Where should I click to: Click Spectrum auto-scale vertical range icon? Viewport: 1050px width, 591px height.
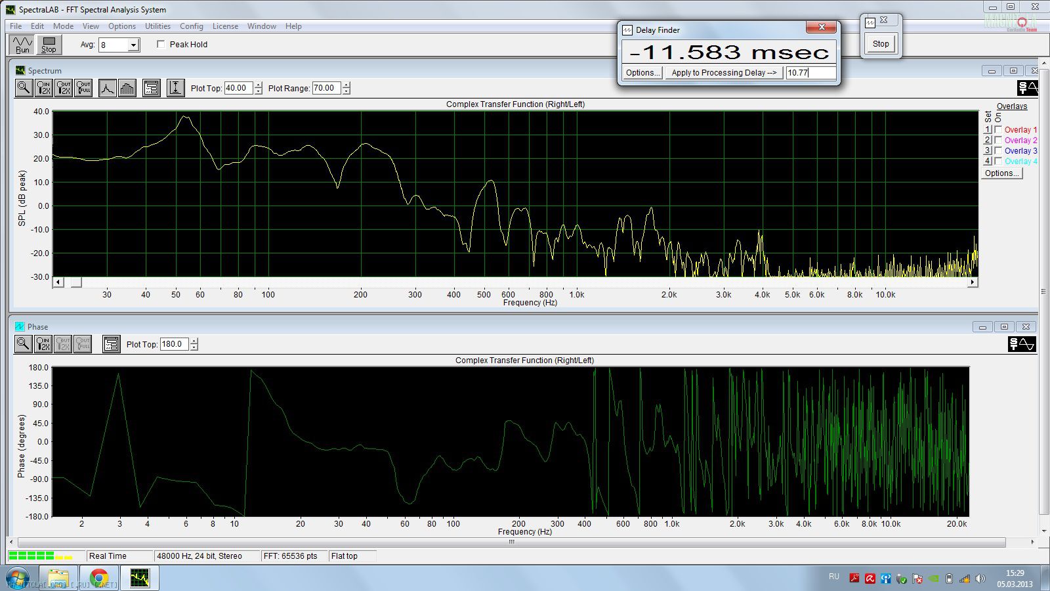175,88
